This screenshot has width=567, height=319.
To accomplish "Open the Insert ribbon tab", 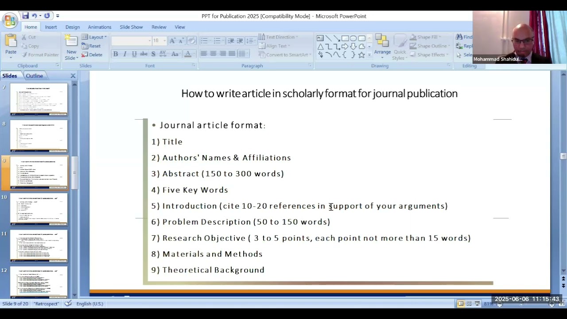I will 51,27.
